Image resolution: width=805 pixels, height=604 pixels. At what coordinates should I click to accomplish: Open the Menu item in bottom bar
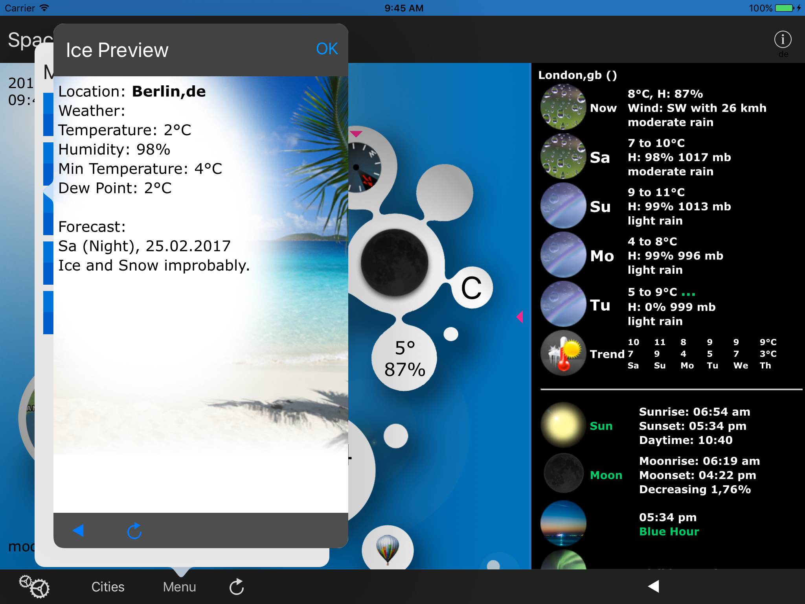(179, 587)
